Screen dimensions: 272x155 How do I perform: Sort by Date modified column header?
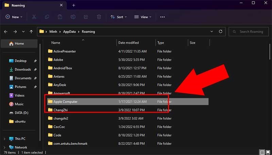129,43
